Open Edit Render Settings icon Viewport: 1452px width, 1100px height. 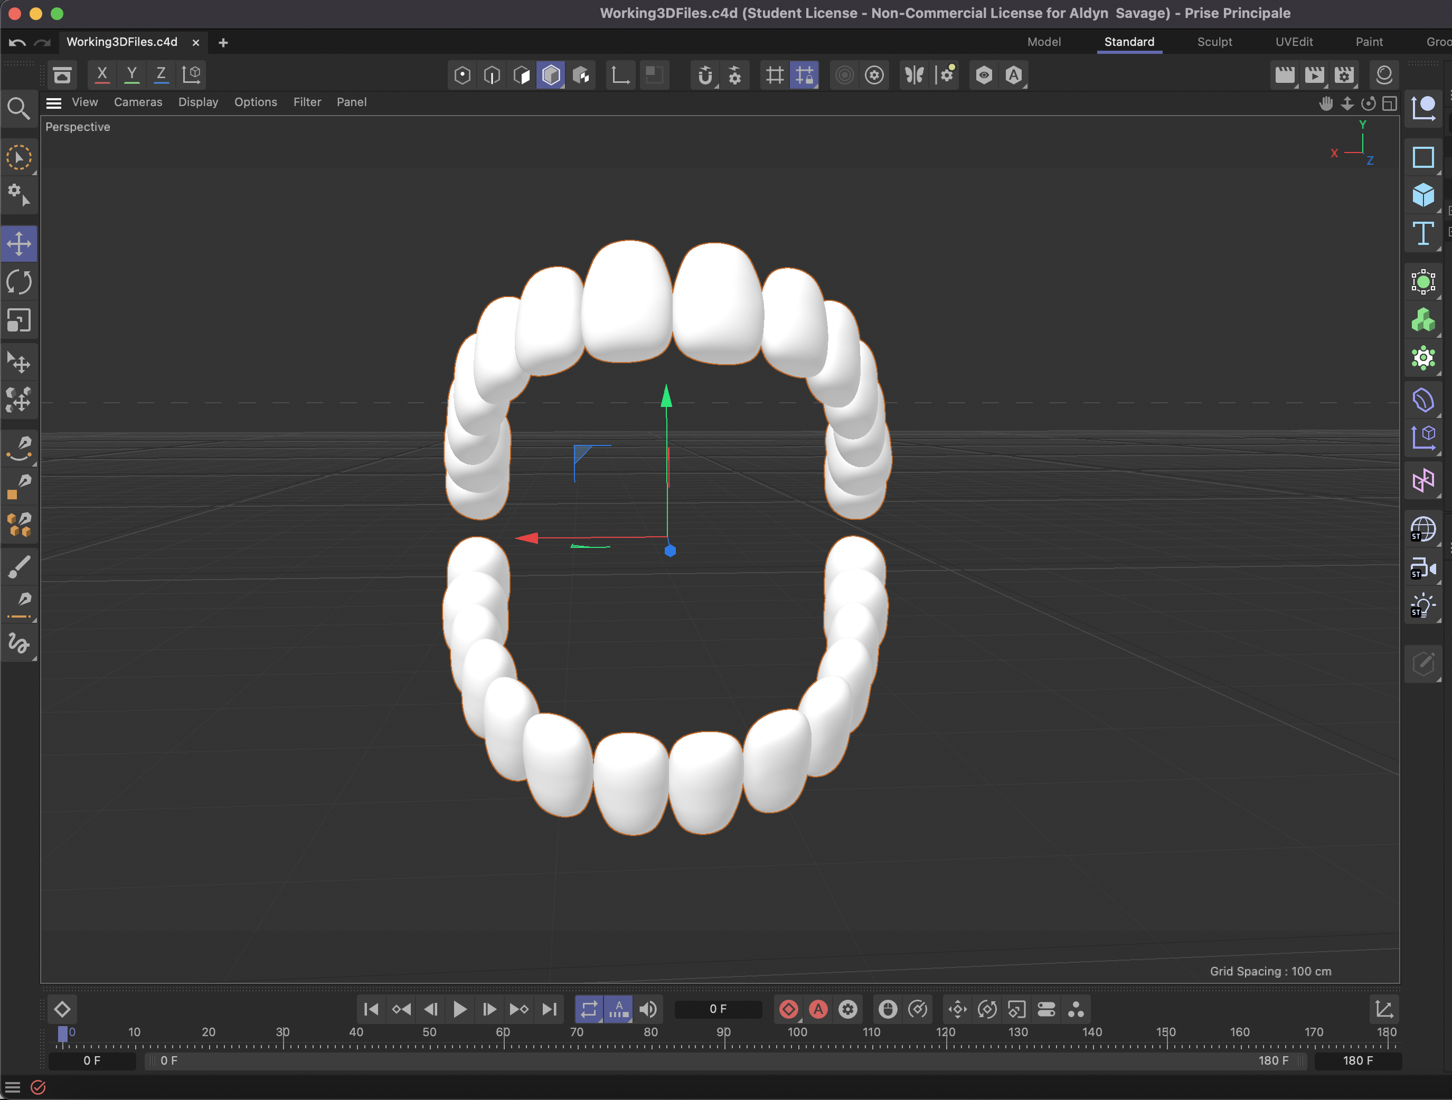point(1344,75)
